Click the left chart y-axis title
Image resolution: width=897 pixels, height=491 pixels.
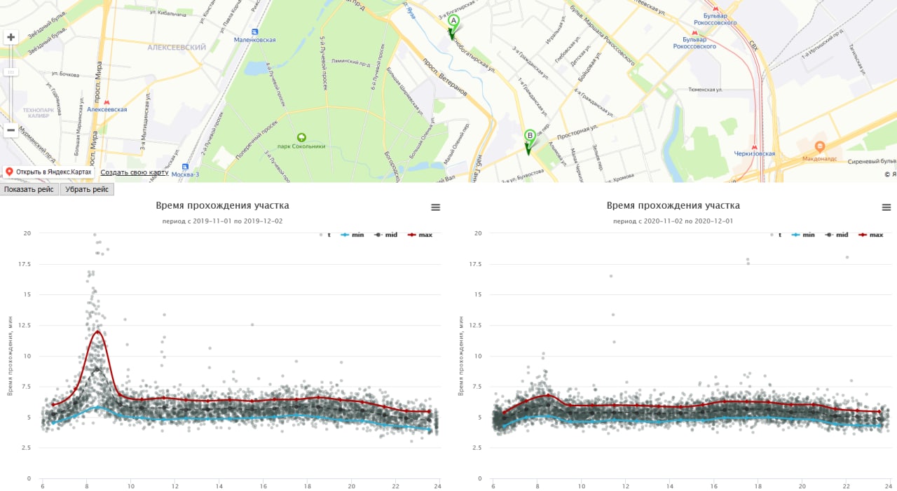point(10,356)
